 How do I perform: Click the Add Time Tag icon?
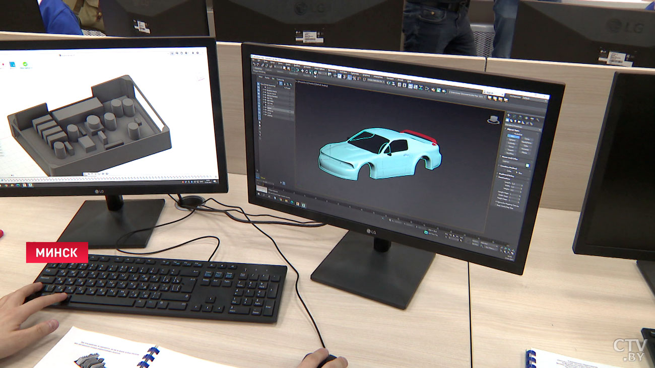click(426, 232)
